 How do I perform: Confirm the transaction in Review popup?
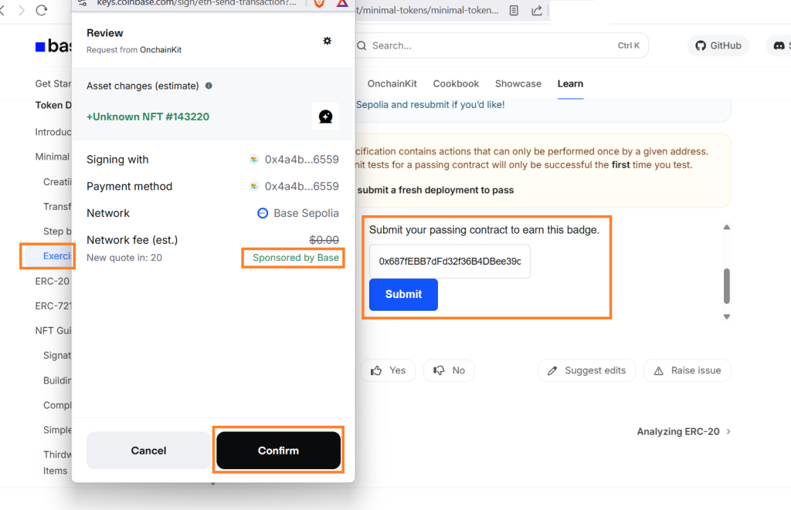coord(278,450)
